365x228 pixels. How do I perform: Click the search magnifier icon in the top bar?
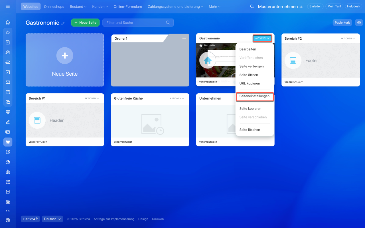pyautogui.click(x=252, y=7)
